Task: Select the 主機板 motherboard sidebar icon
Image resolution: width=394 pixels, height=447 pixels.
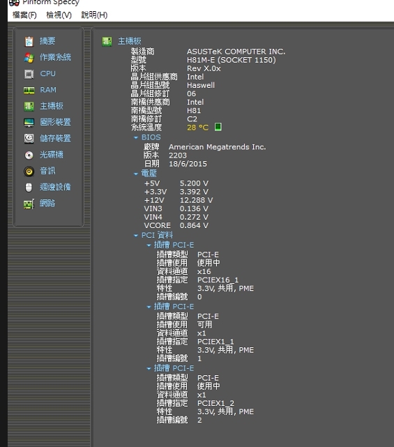Action: 29,106
